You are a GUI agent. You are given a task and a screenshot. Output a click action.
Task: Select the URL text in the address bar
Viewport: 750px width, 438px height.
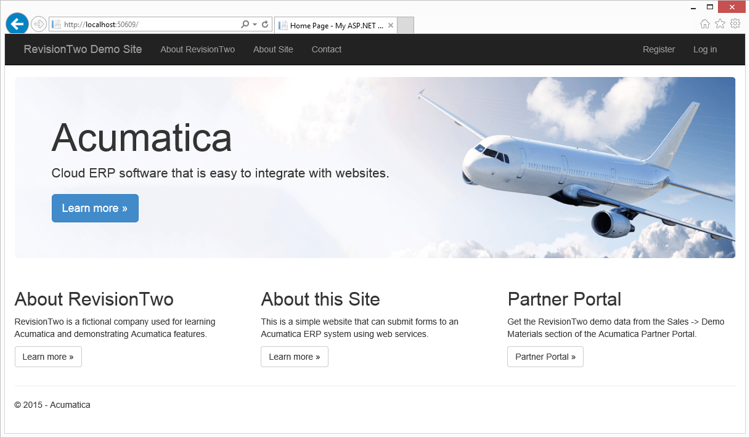point(101,25)
